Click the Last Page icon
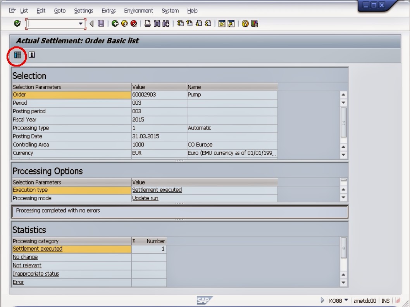410x307 pixels. click(208, 24)
